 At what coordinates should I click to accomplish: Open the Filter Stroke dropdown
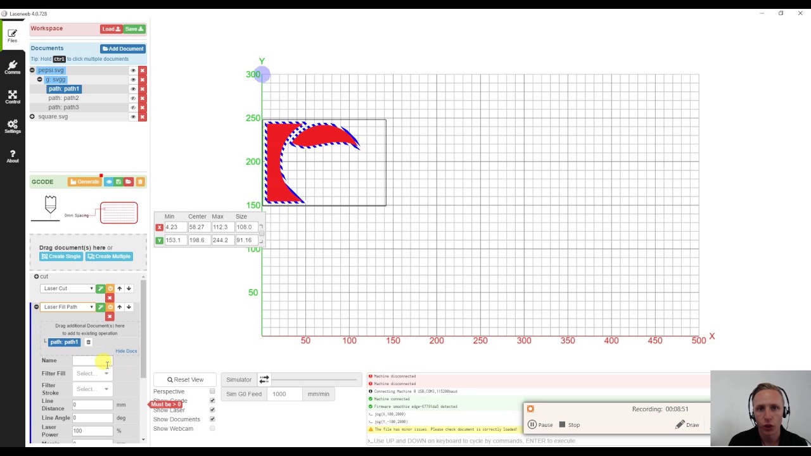point(93,389)
